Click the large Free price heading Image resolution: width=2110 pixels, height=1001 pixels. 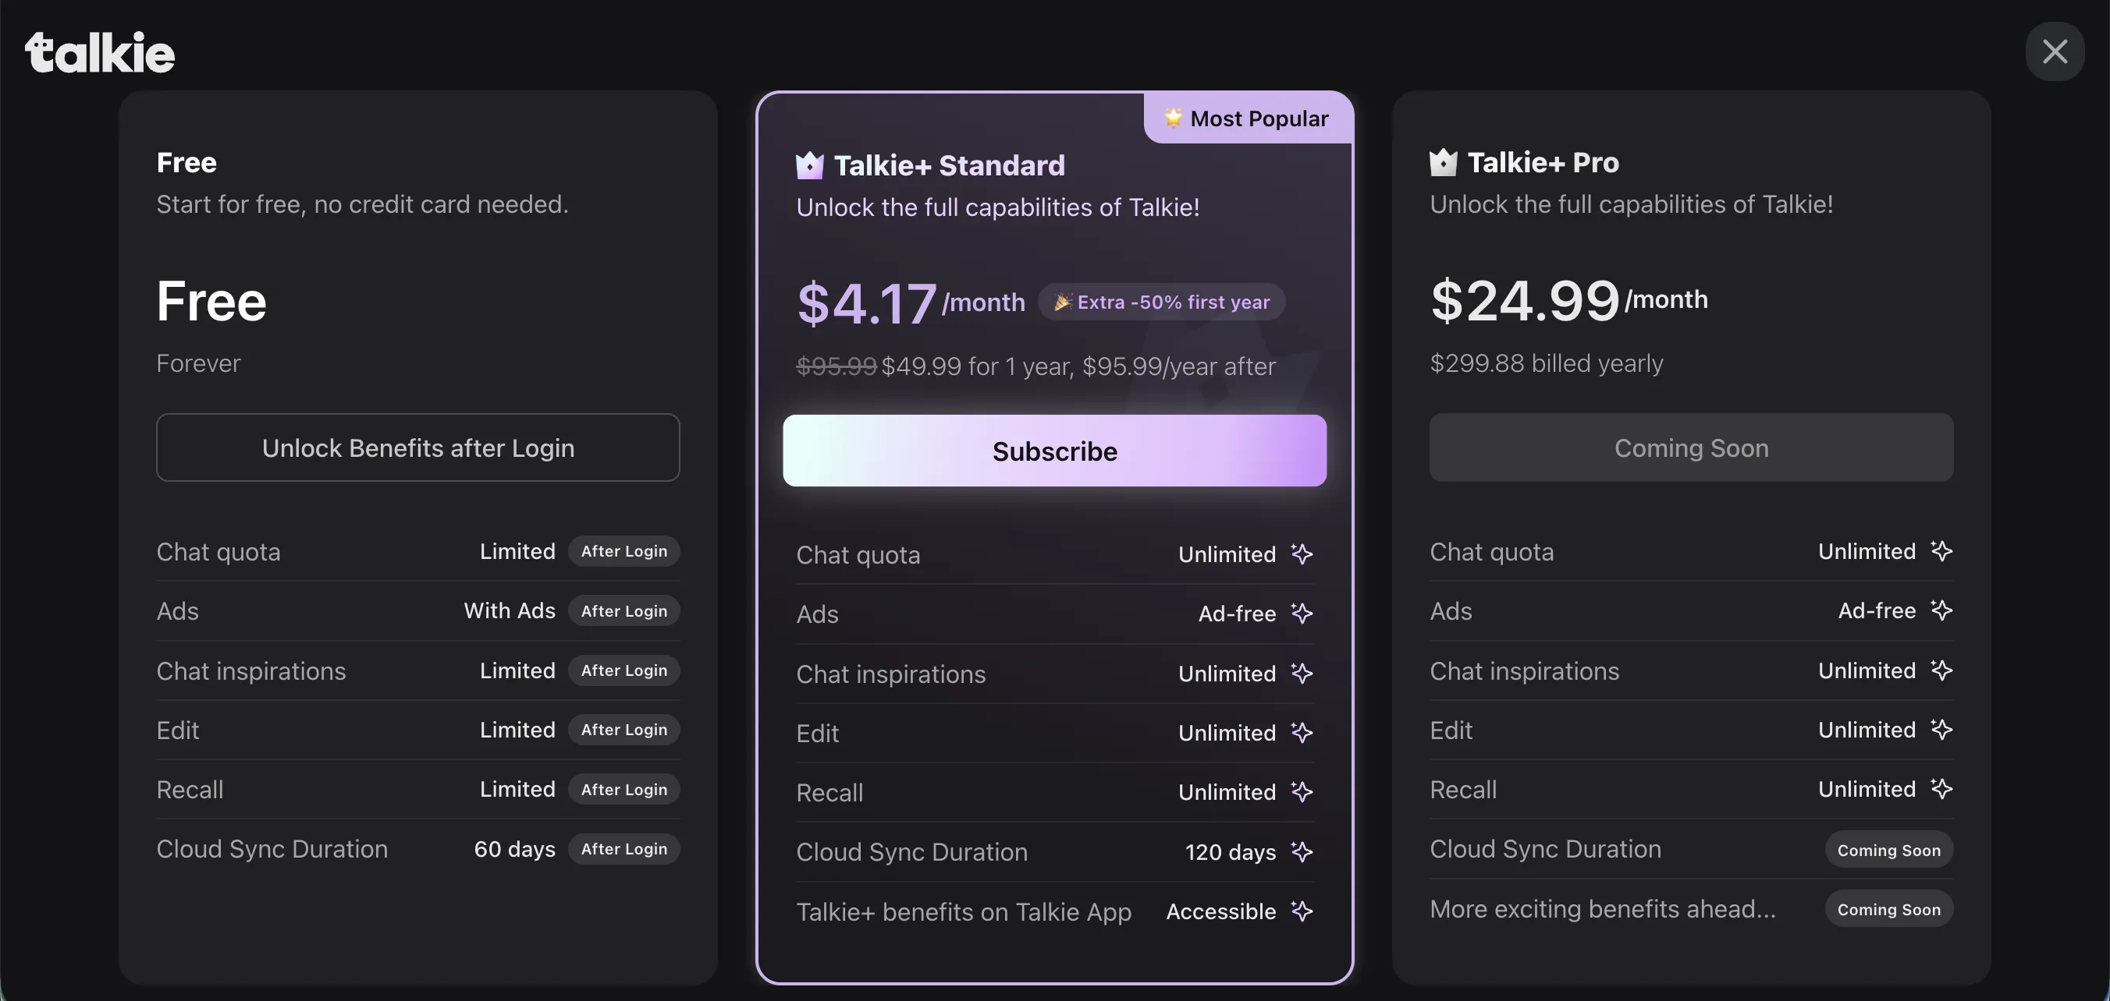(x=211, y=300)
